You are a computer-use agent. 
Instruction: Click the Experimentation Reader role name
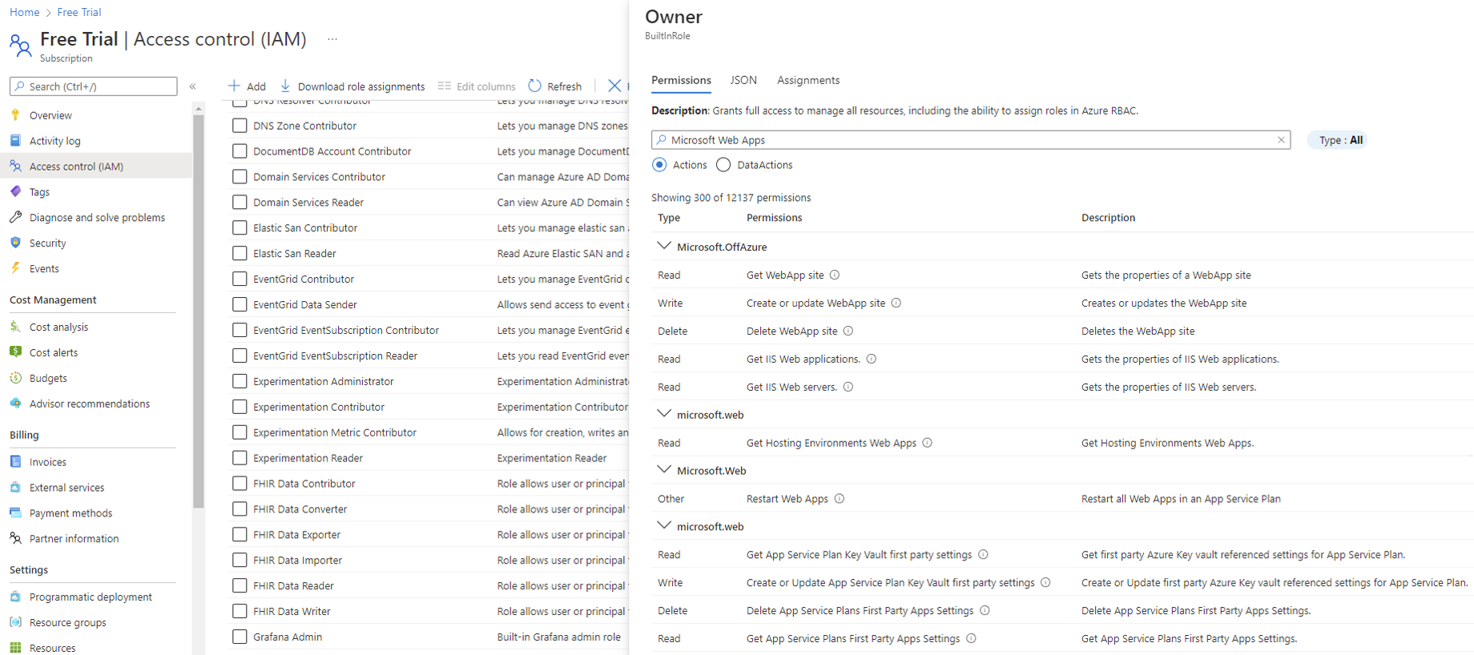pyautogui.click(x=308, y=458)
